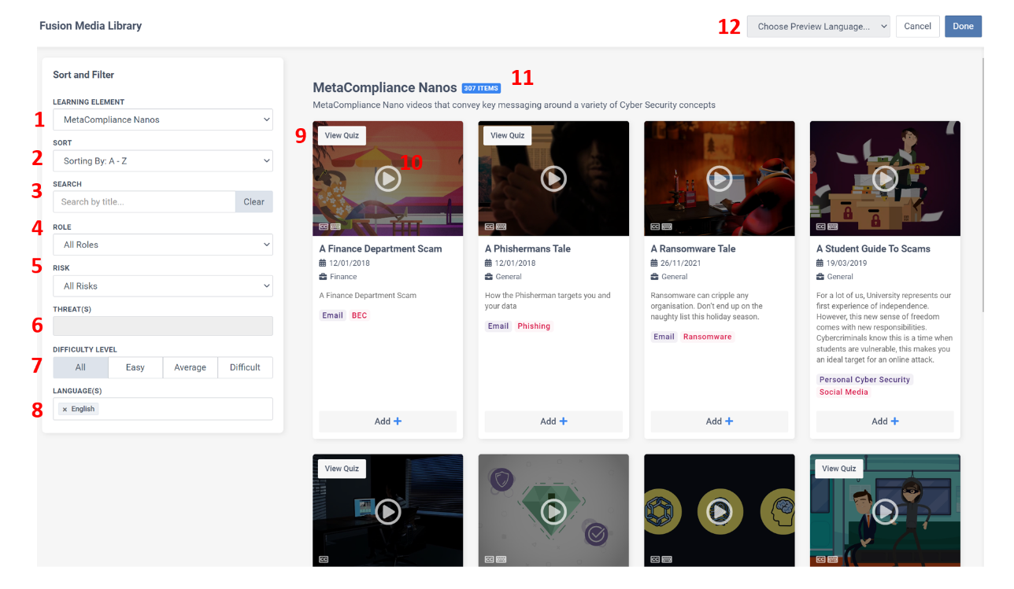1014x589 pixels.
Task: Select All difficulty level
Action: [x=80, y=367]
